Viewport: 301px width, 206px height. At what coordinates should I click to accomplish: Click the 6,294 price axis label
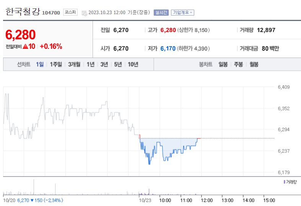pos(283,130)
